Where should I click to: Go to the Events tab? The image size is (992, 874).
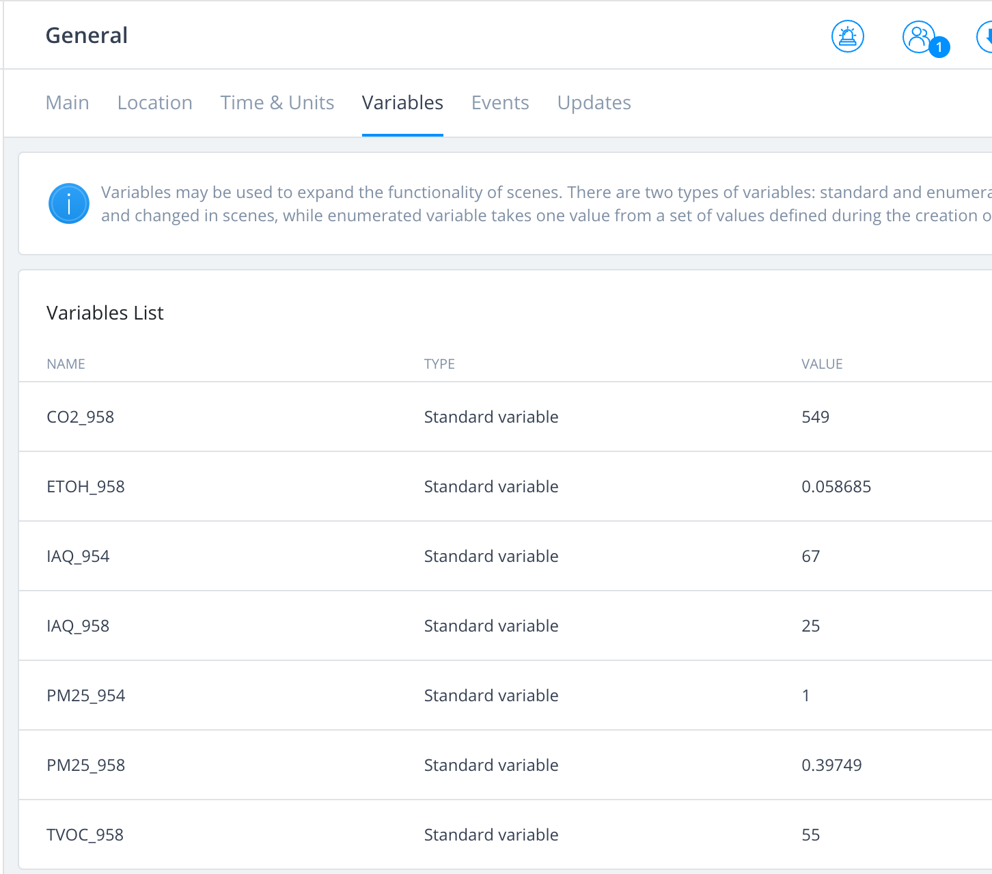500,103
